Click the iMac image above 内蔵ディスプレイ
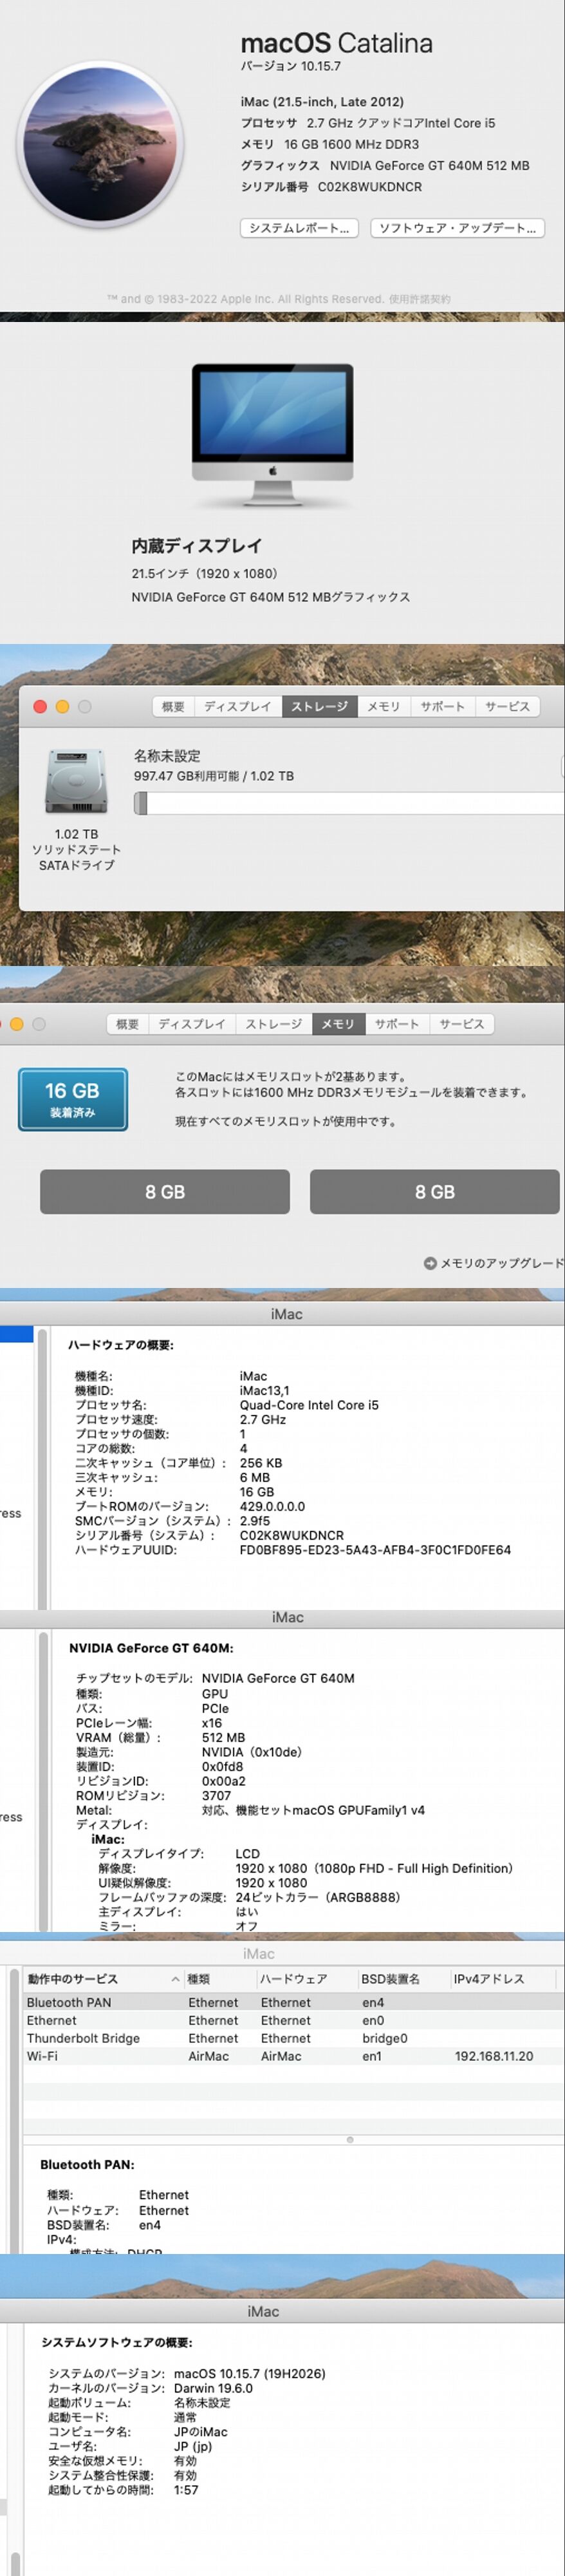 tap(272, 436)
